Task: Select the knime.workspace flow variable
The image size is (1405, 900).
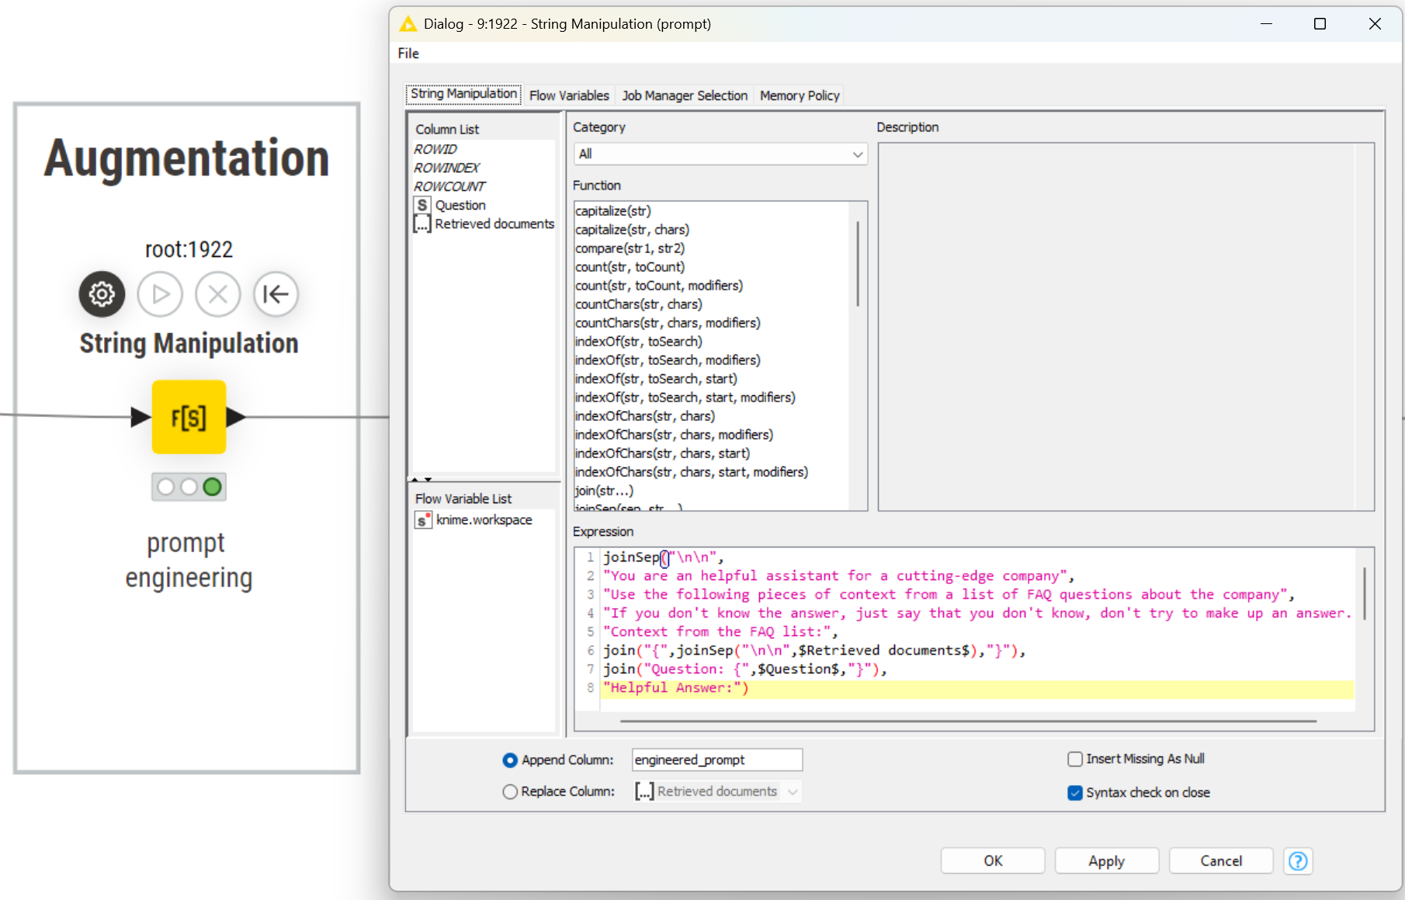Action: click(484, 519)
